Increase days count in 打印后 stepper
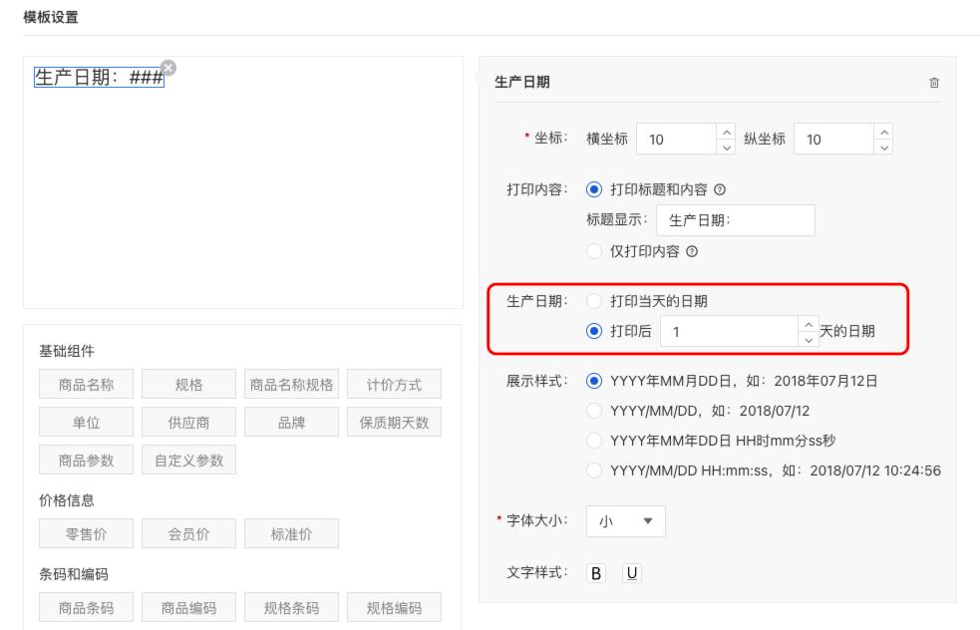The image size is (980, 630). click(808, 325)
